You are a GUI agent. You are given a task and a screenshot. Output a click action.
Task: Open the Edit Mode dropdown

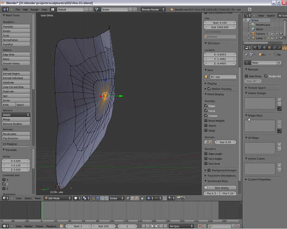tap(58, 198)
